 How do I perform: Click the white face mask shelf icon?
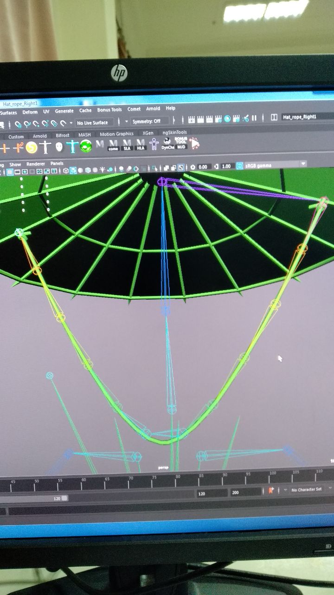[x=59, y=147]
